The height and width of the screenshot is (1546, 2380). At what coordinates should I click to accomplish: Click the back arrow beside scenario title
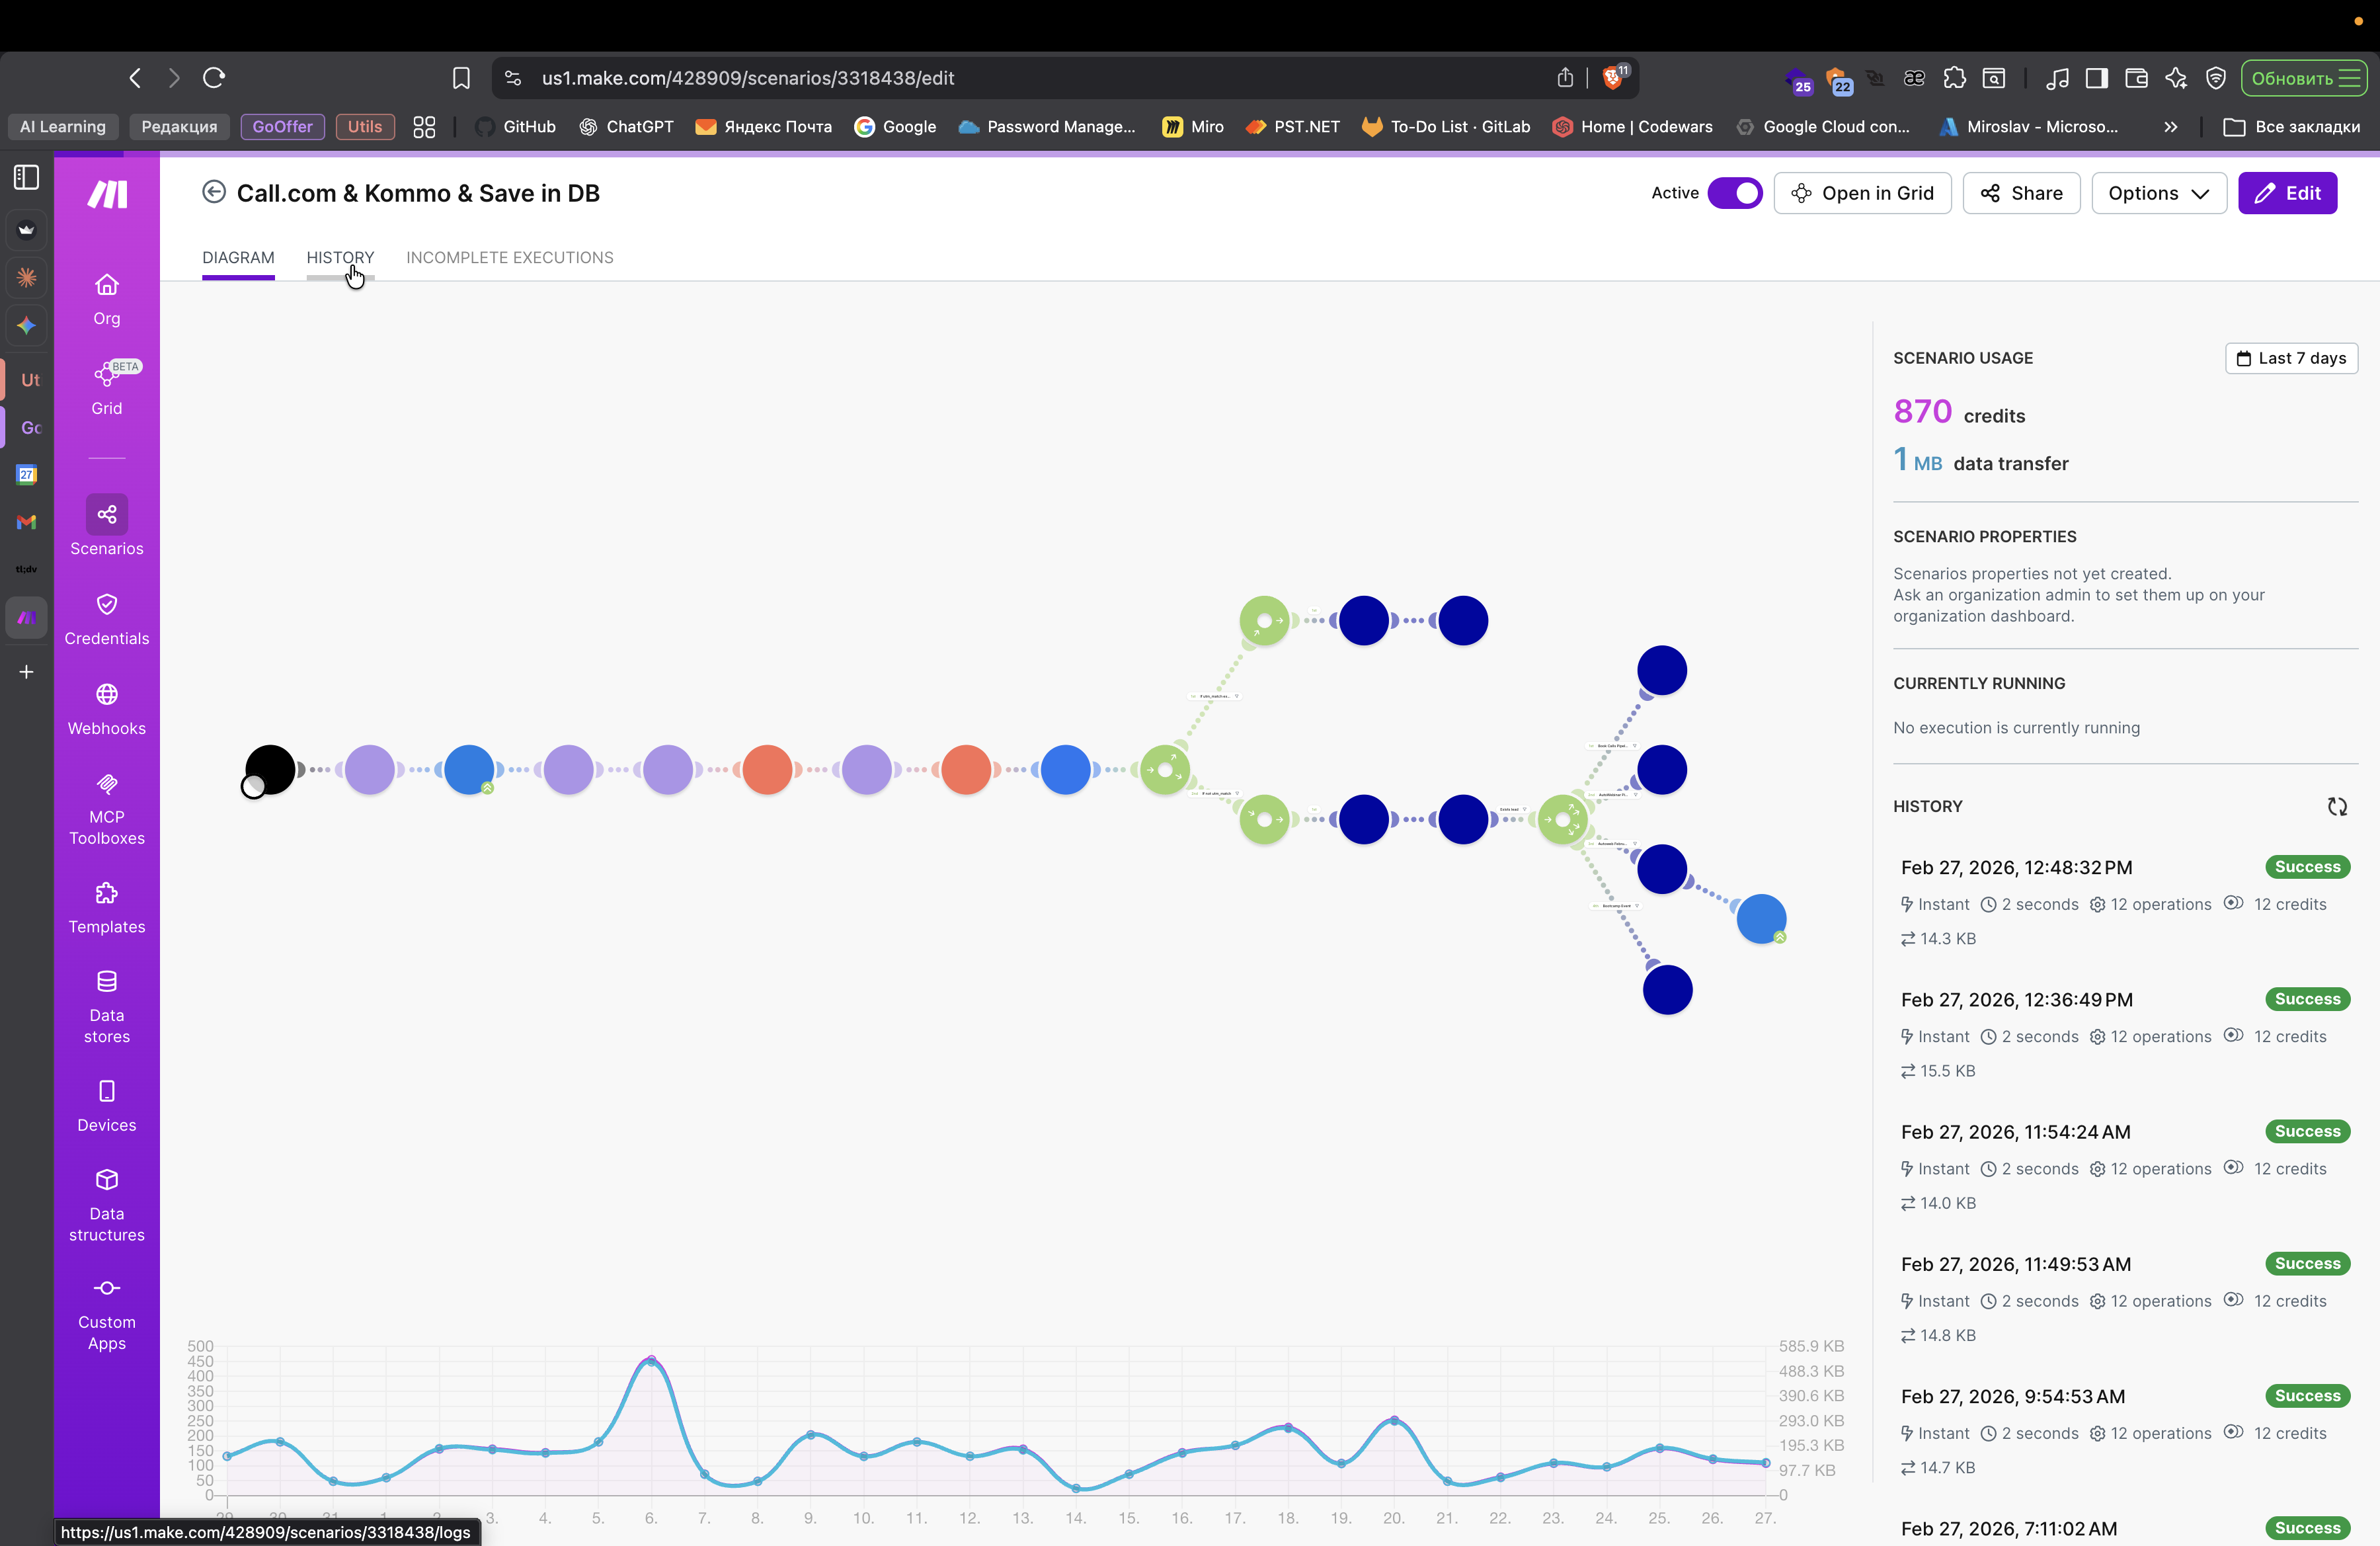(x=213, y=192)
